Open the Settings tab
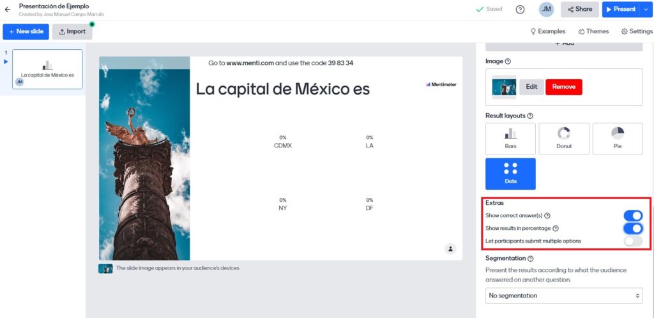This screenshot has width=654, height=318. pos(637,31)
